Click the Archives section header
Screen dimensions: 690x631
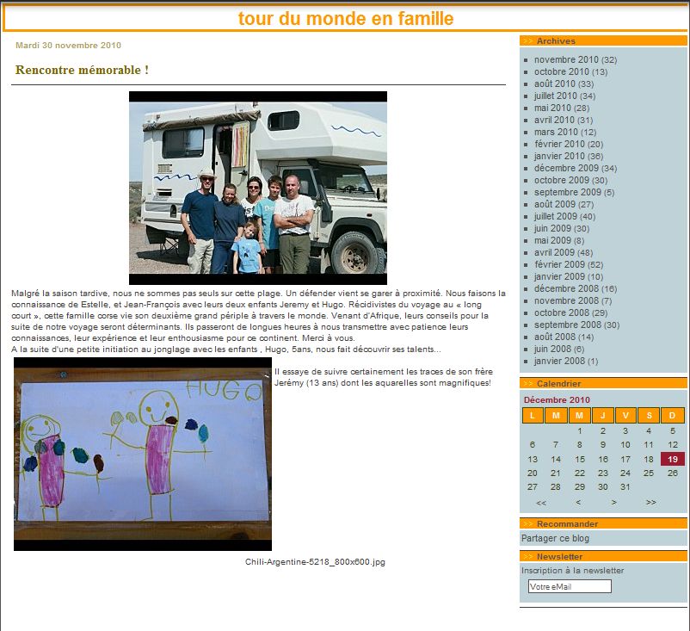pyautogui.click(x=556, y=40)
